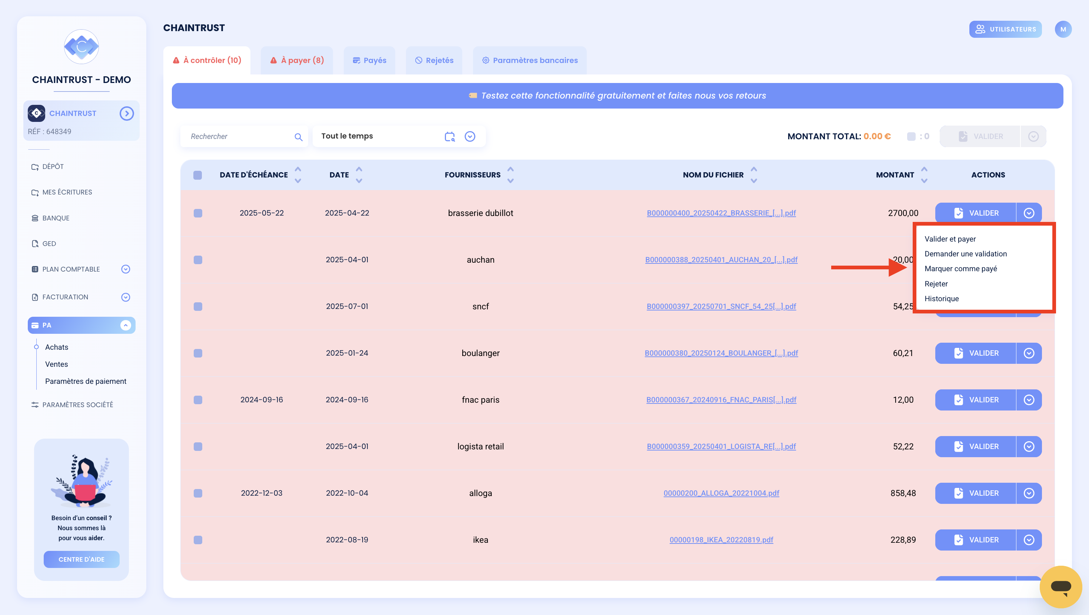Open the chat support bubble
The height and width of the screenshot is (615, 1089).
click(1060, 587)
